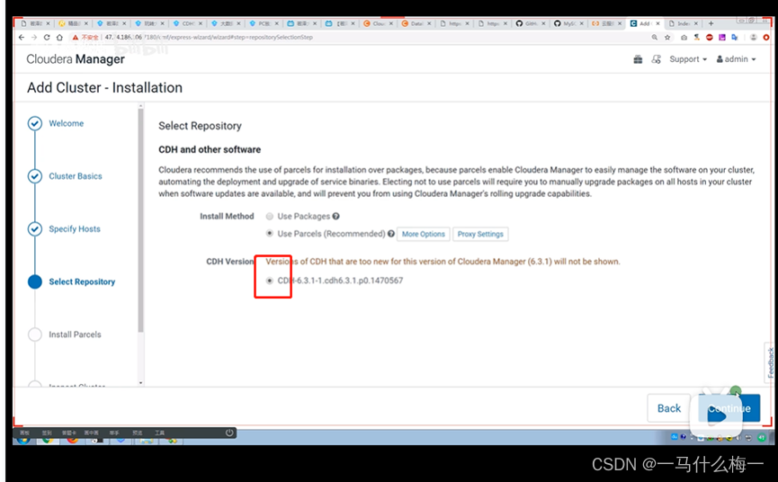778x482 pixels.
Task: Select Use Parcels (Recommended) radio button
Action: click(270, 233)
